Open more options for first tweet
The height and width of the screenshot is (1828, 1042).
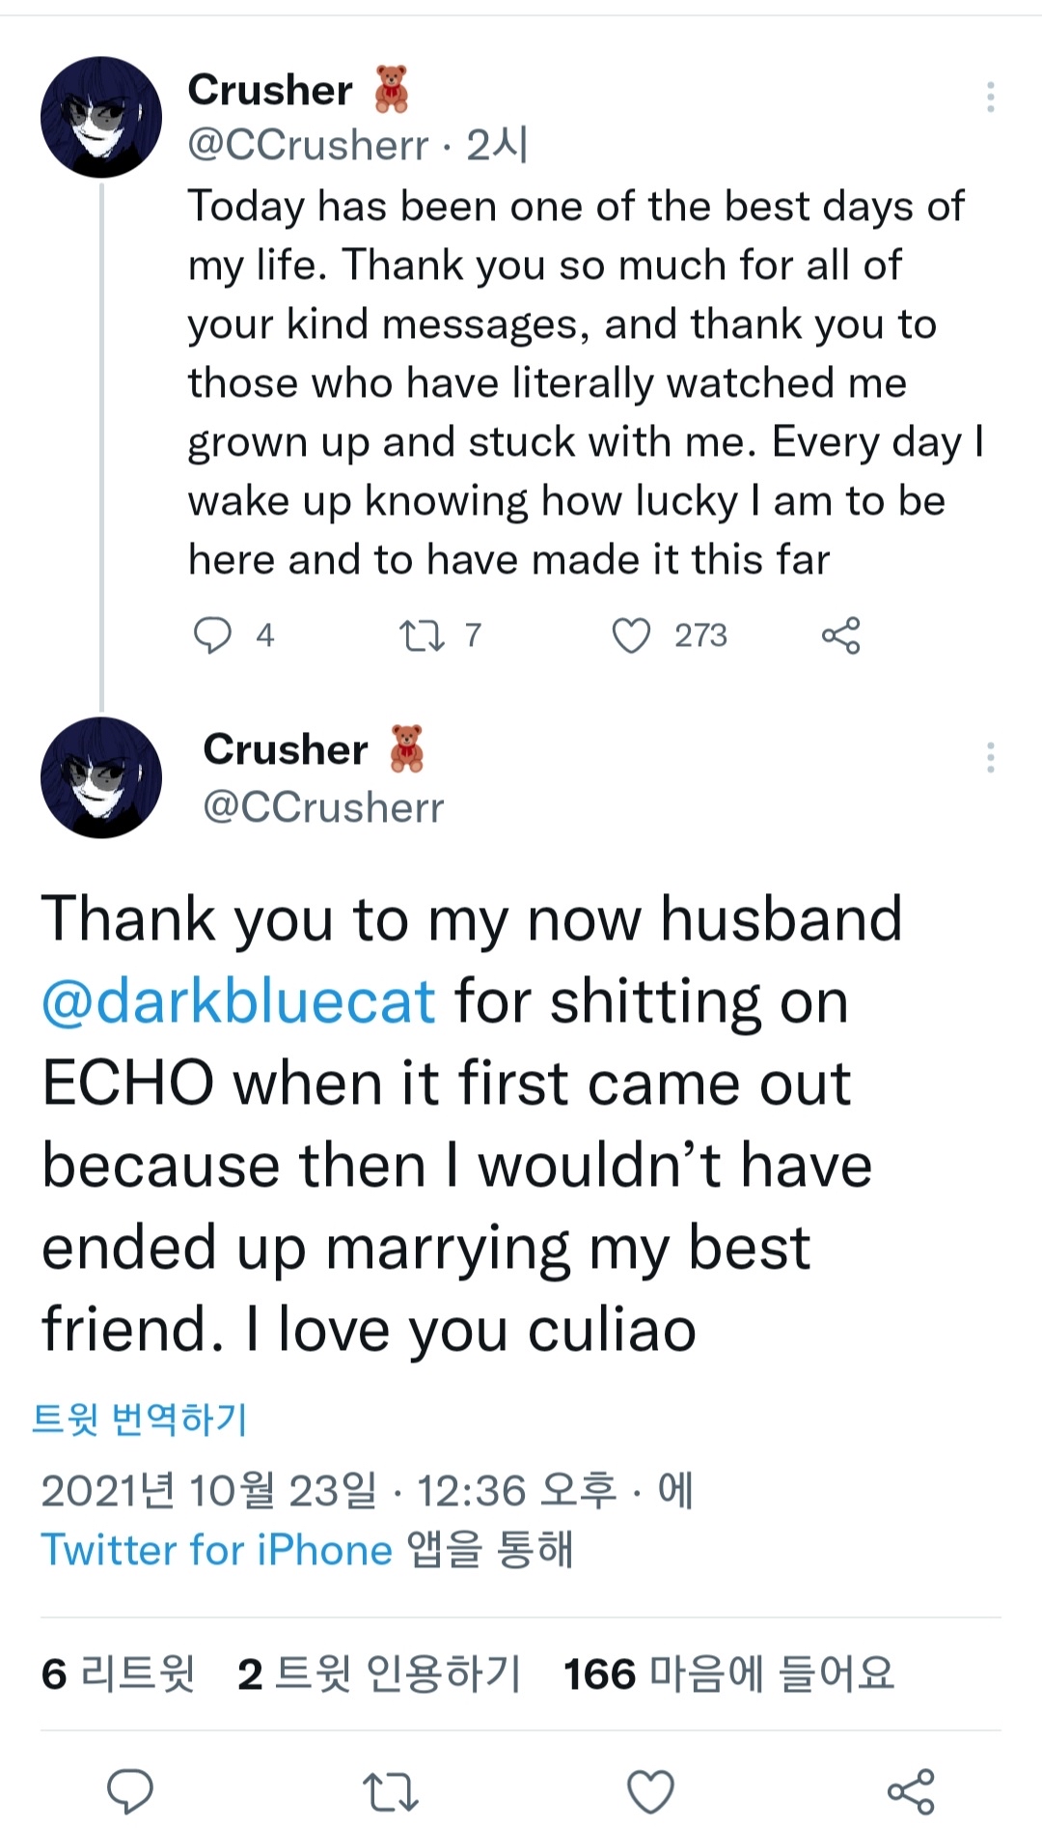tap(990, 97)
